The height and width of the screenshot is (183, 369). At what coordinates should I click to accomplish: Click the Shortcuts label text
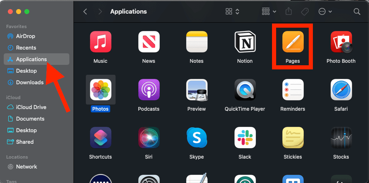[x=100, y=157]
